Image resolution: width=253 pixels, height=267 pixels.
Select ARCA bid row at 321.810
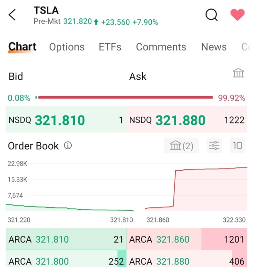[66, 239]
